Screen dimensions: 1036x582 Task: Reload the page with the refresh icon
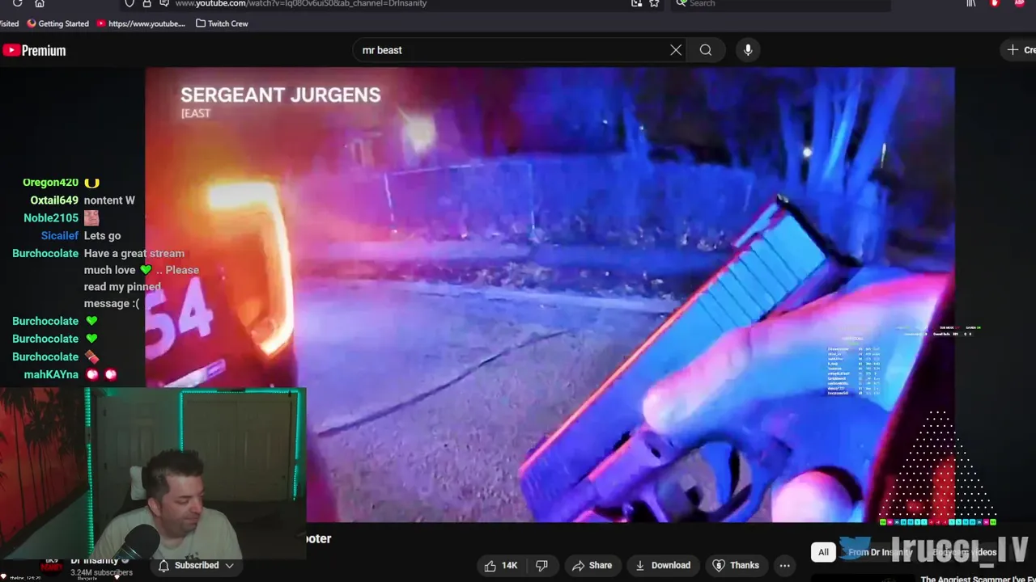click(17, 3)
